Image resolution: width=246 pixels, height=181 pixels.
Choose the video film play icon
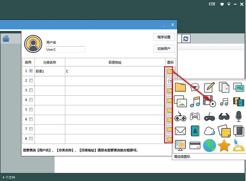click(x=209, y=101)
